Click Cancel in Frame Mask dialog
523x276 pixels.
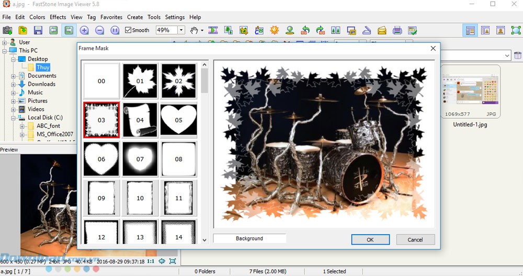pyautogui.click(x=415, y=239)
